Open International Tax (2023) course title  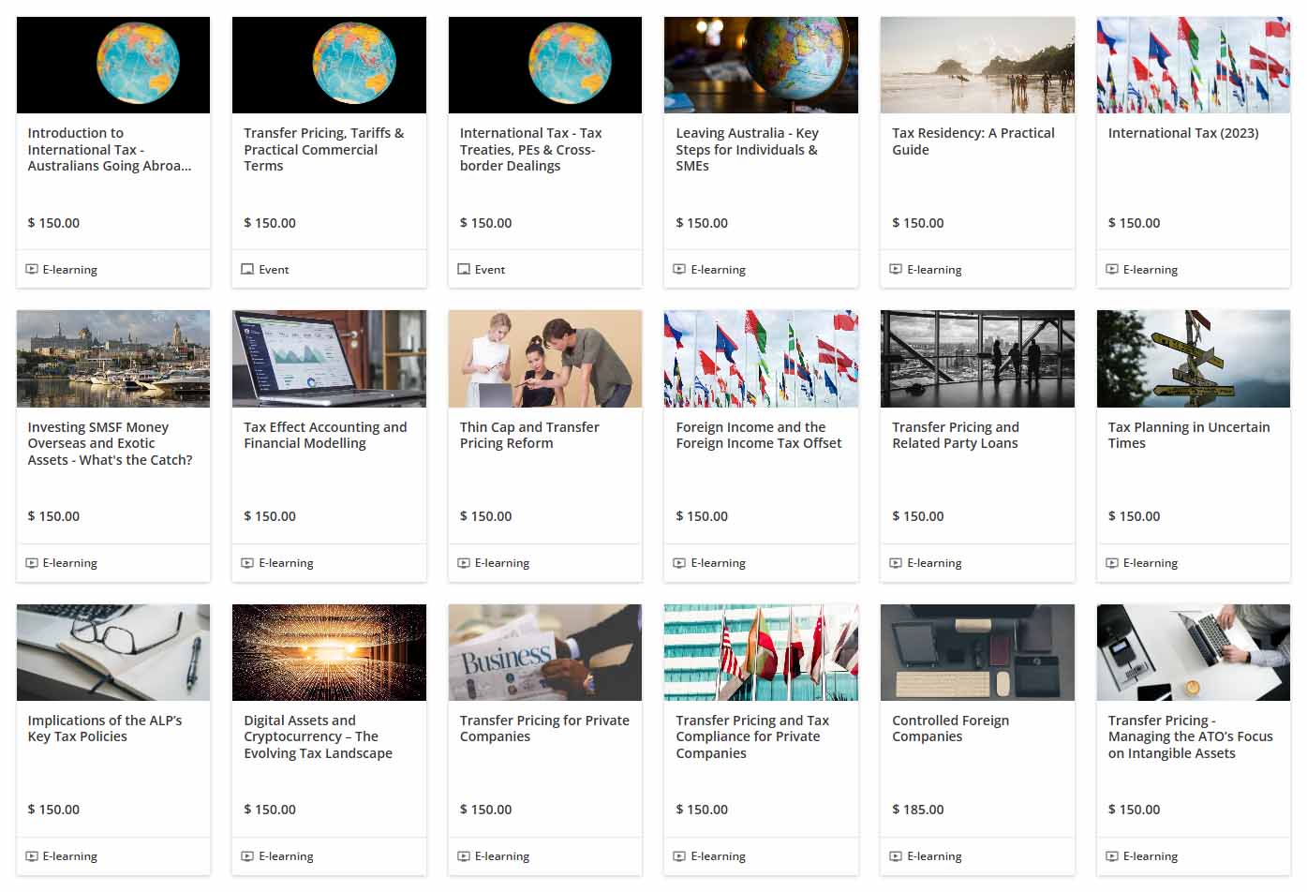click(x=1182, y=133)
